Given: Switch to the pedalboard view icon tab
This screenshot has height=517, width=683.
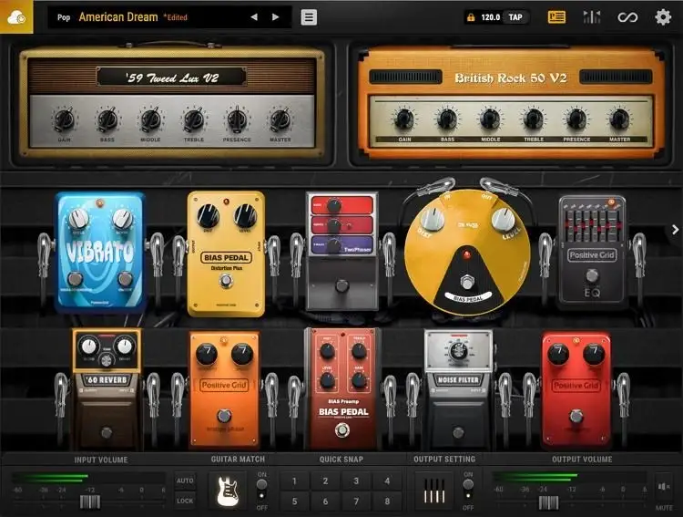Looking at the screenshot, I should pos(556,17).
